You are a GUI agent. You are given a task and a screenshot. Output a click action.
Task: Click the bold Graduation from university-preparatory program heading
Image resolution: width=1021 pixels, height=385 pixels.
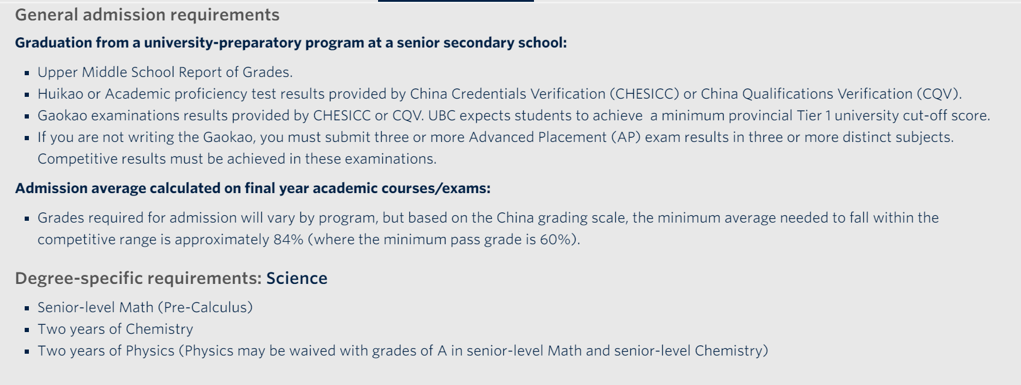point(291,43)
